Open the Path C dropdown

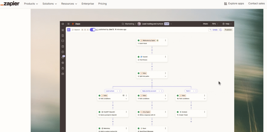(194, 91)
